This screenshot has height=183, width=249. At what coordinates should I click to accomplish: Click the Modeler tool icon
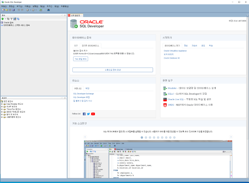point(165,88)
